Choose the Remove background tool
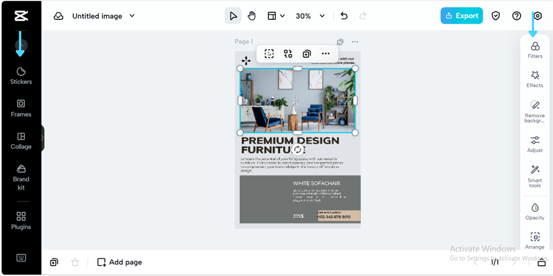 [x=535, y=112]
